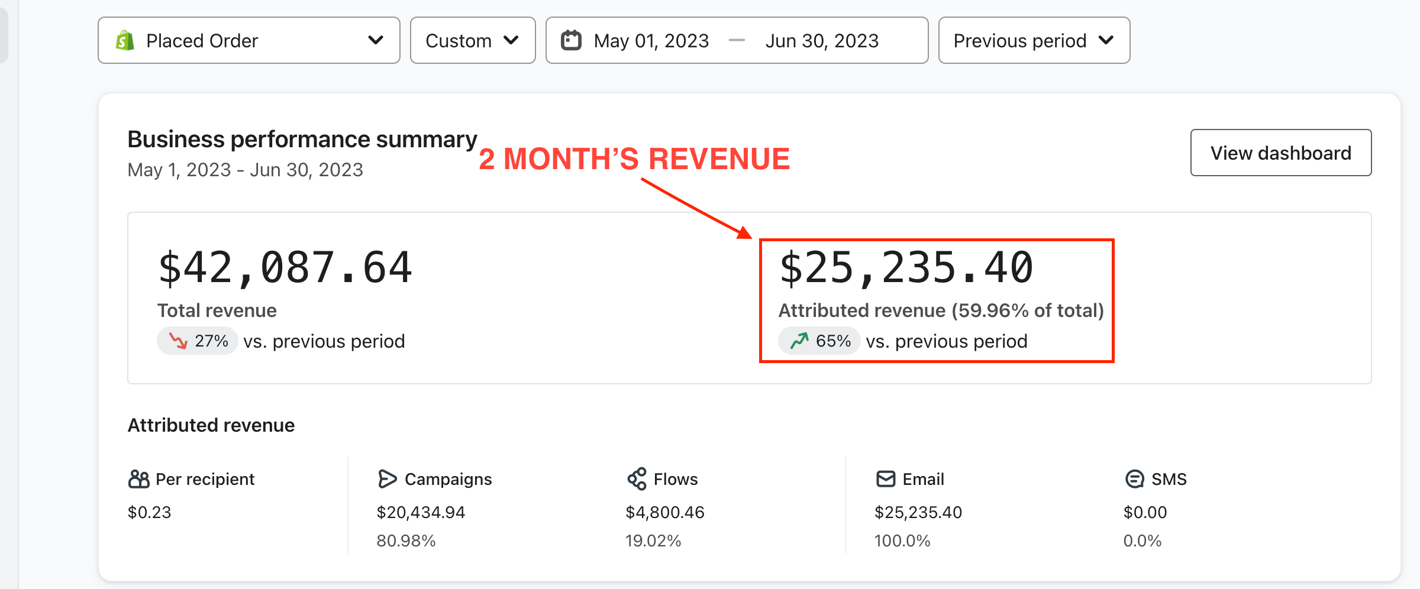This screenshot has width=1420, height=589.
Task: Click the 65% change badge
Action: click(x=819, y=341)
